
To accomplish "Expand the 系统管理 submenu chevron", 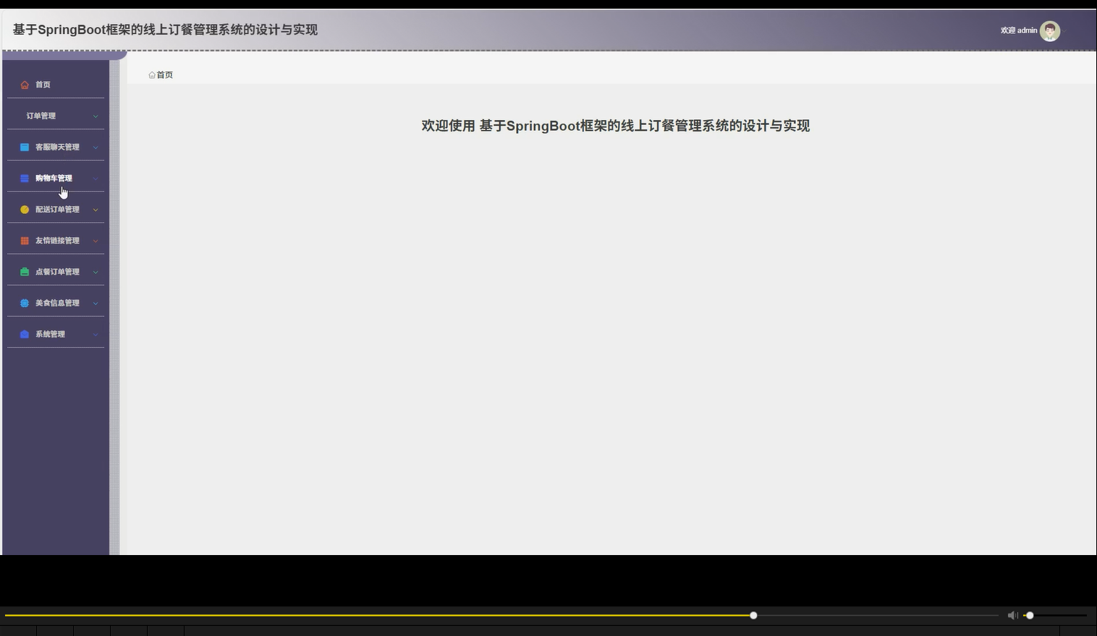I will [x=96, y=334].
